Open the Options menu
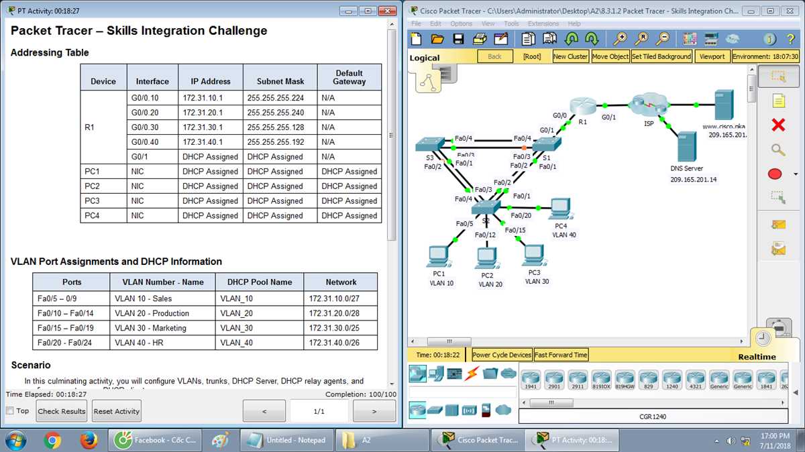 (x=462, y=23)
